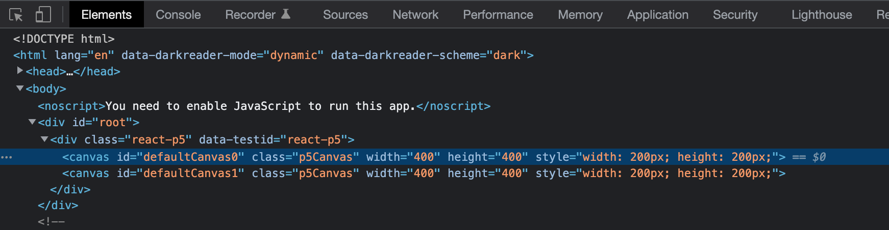
Task: Collapse the react-p5 div node
Action: (44, 139)
